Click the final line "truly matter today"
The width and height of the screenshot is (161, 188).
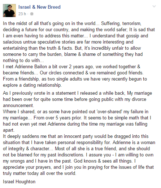[39, 173]
